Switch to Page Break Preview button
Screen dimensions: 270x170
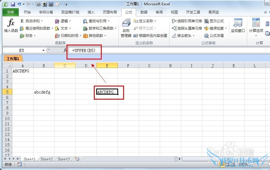click(x=233, y=164)
